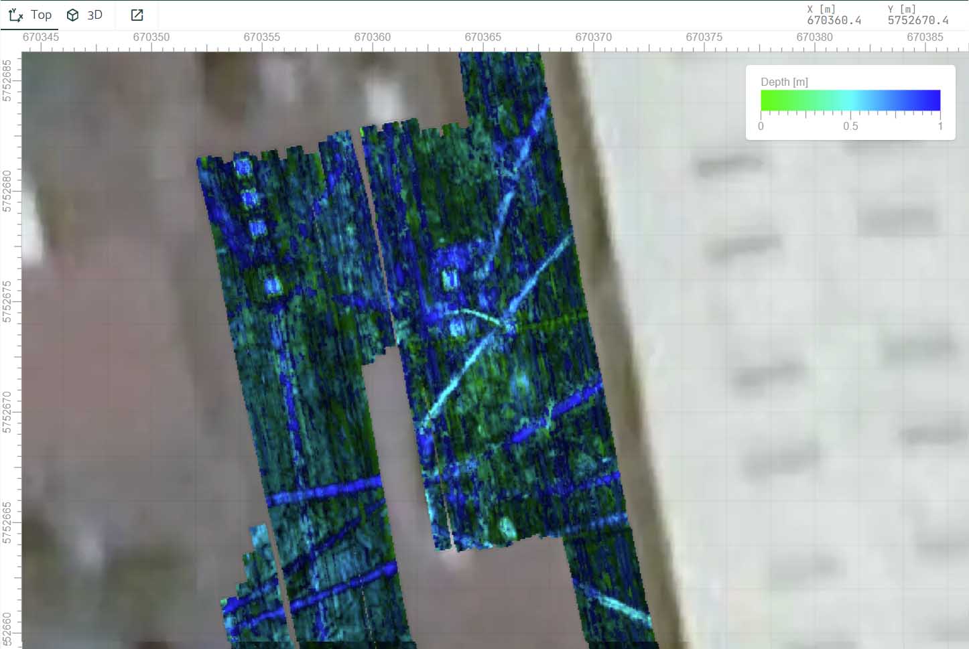Viewport: 969px width, 649px height.
Task: Click the 670385 label on horizontal ruler
Action: (x=925, y=37)
